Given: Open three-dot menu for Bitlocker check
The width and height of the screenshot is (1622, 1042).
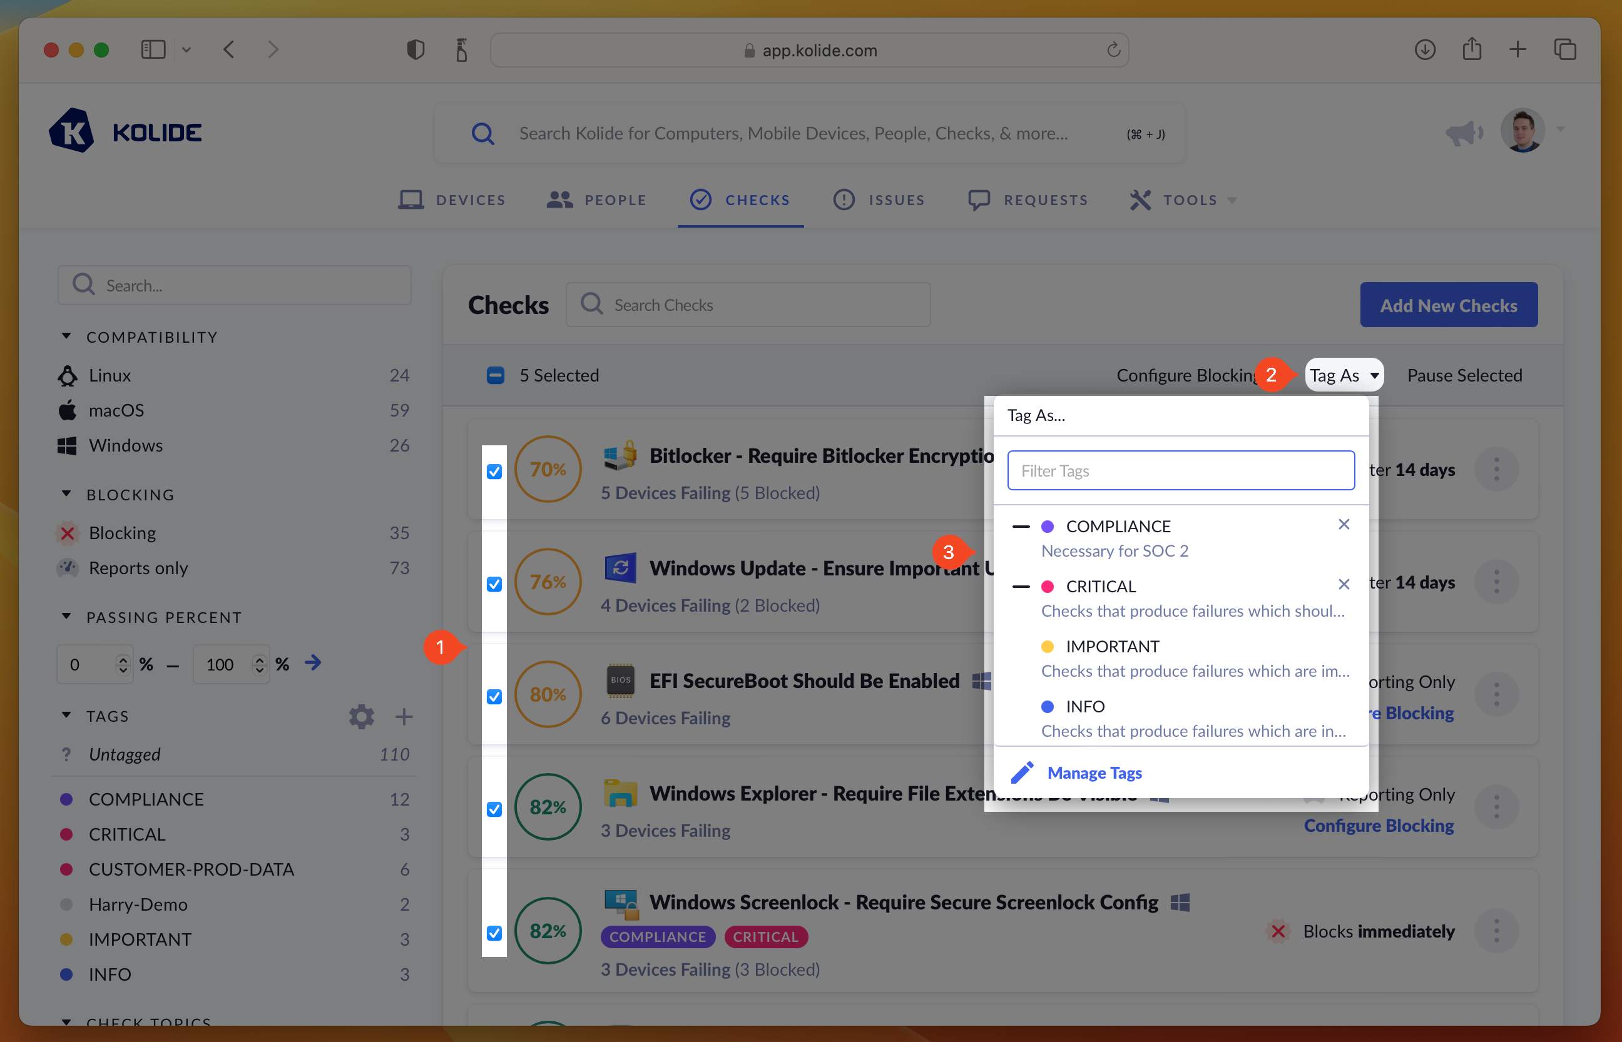Looking at the screenshot, I should click(1496, 469).
